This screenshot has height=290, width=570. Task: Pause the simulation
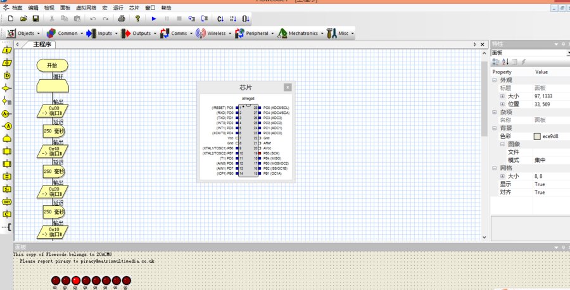tap(167, 18)
